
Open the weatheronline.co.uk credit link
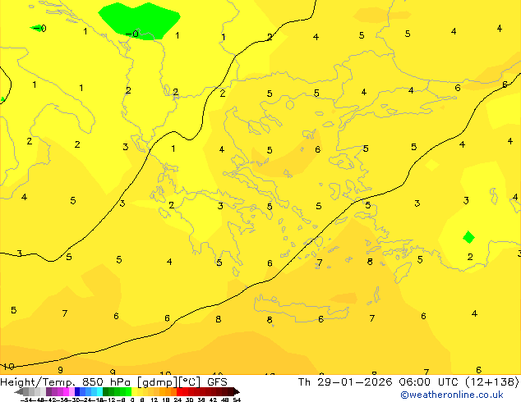pos(452,395)
